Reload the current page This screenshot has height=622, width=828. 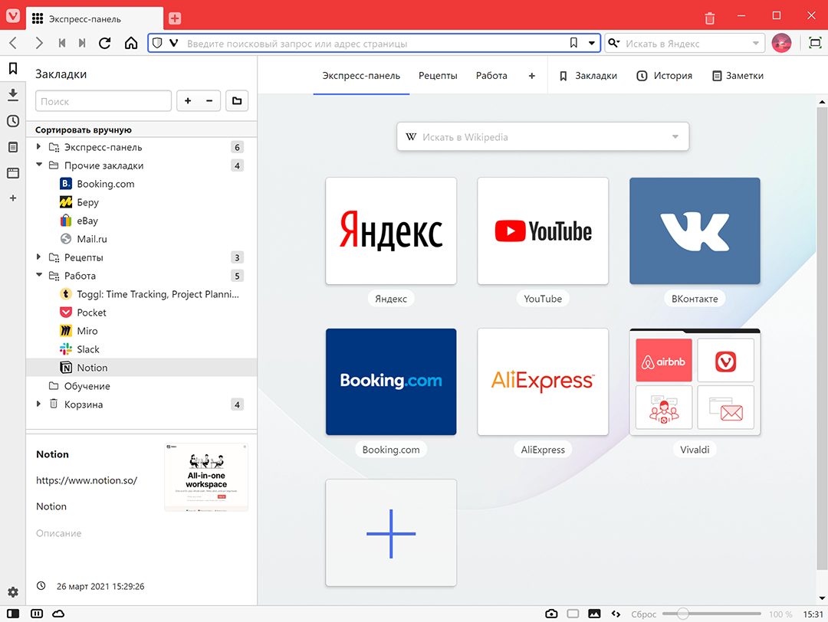click(105, 43)
